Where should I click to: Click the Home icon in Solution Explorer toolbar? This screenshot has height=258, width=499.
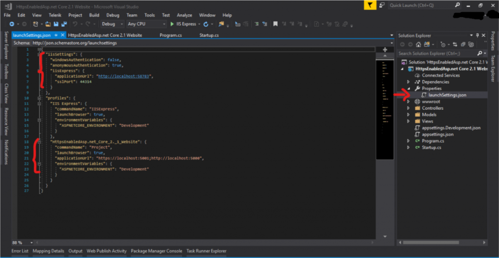(x=419, y=44)
